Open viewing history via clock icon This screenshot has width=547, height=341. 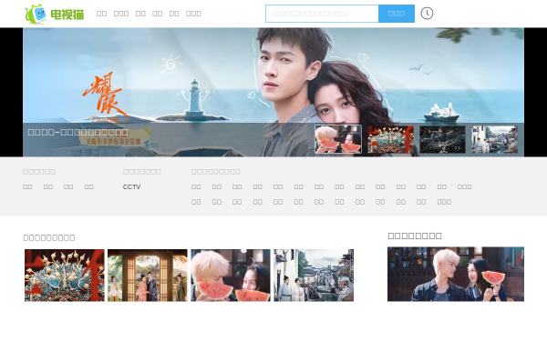(x=427, y=14)
